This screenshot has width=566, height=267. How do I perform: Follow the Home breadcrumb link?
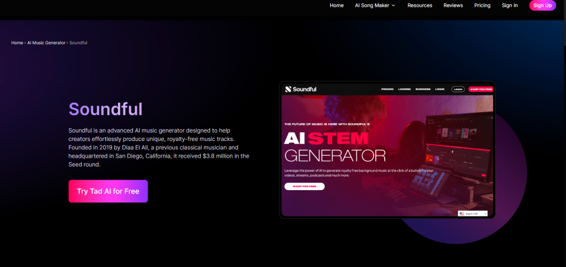17,43
